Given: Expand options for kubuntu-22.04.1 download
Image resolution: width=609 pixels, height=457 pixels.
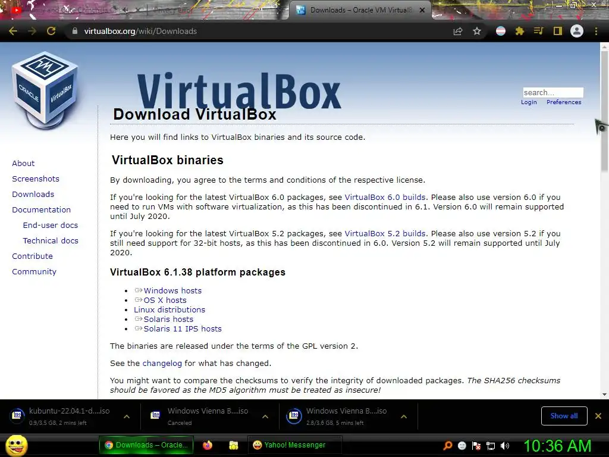Looking at the screenshot, I should (127, 416).
